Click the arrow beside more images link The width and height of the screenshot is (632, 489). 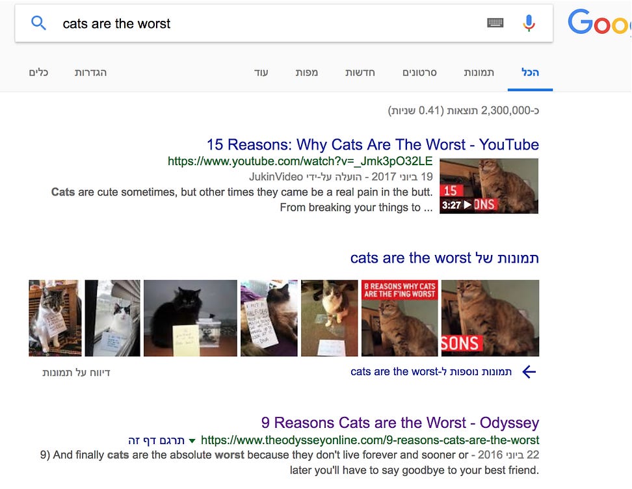(x=529, y=372)
